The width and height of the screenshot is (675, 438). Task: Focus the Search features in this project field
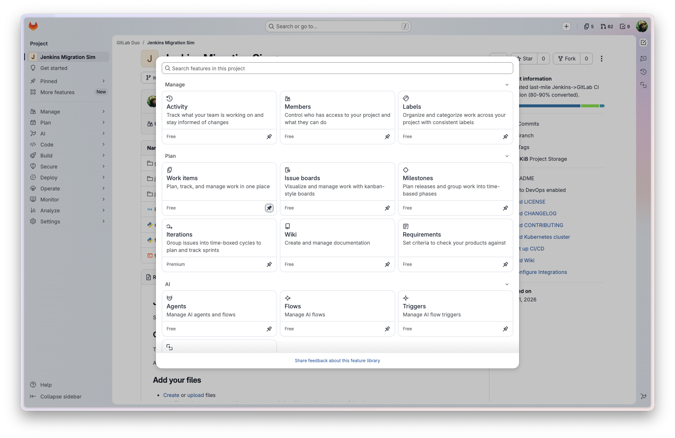pos(337,68)
